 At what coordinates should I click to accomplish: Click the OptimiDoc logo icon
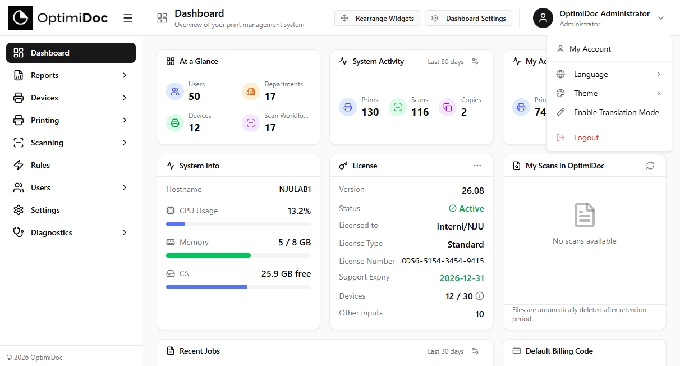(x=20, y=18)
